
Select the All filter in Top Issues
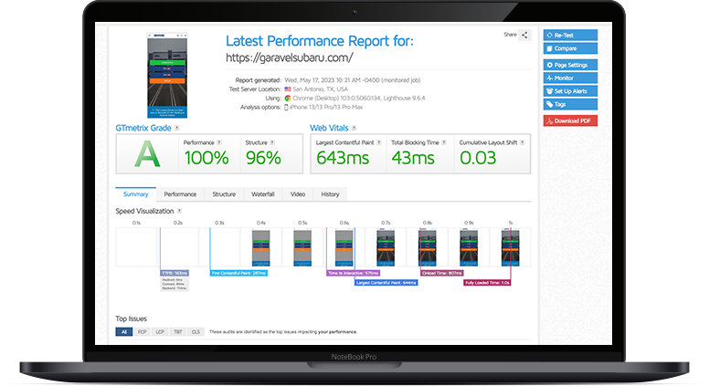click(x=124, y=332)
